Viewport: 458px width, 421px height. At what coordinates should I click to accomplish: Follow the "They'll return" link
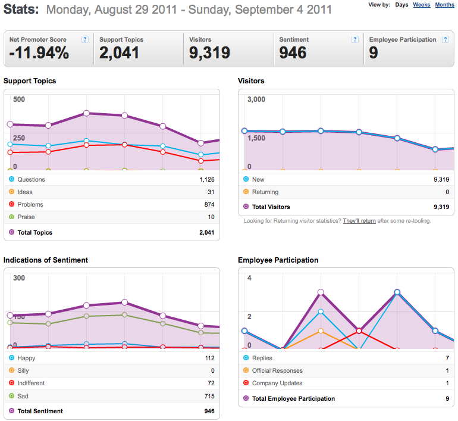coord(359,221)
